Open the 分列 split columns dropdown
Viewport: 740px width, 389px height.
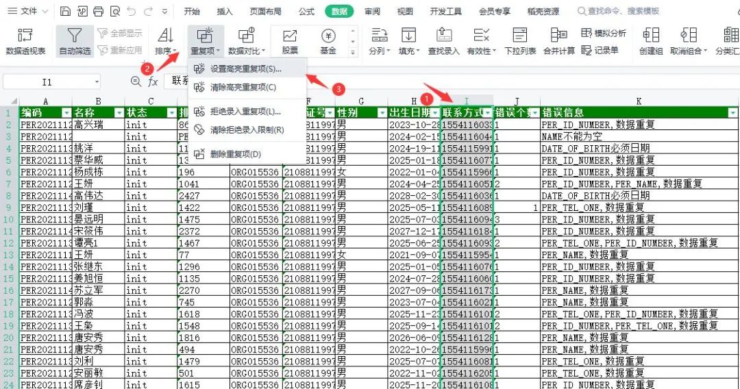(380, 41)
